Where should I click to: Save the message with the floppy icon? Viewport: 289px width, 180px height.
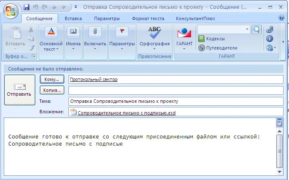click(x=26, y=7)
